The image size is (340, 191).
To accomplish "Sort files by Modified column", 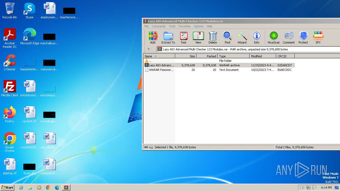I will click(263, 56).
